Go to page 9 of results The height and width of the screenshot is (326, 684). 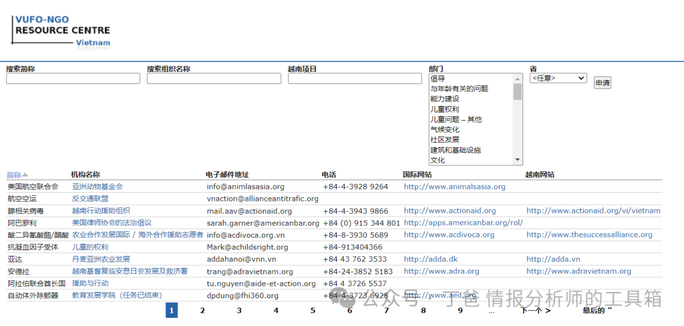460,311
